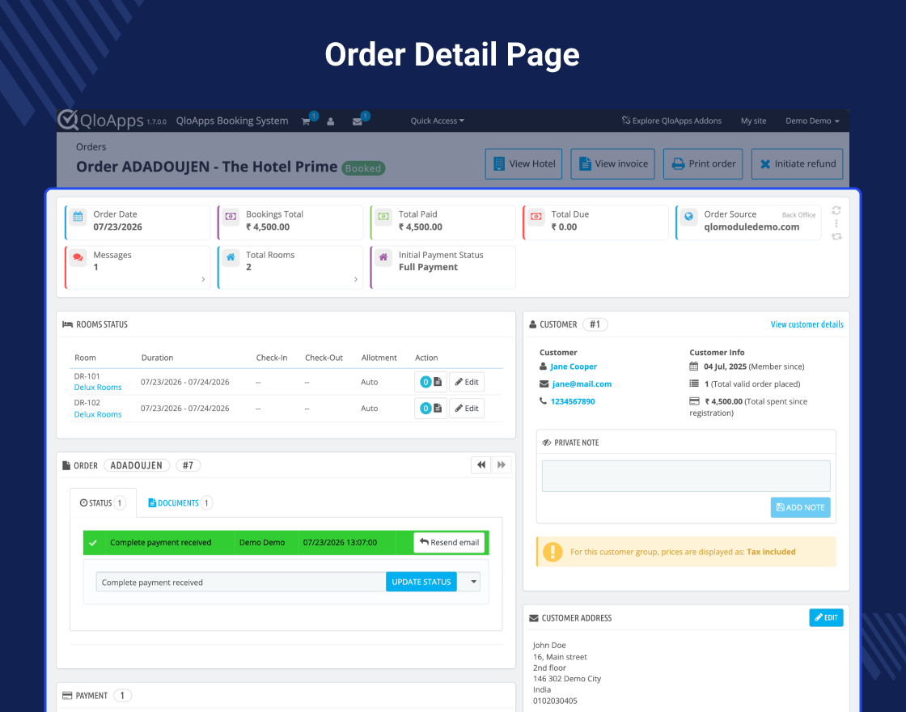Expand the Quick Access menu
The width and height of the screenshot is (906, 712).
pyautogui.click(x=437, y=121)
